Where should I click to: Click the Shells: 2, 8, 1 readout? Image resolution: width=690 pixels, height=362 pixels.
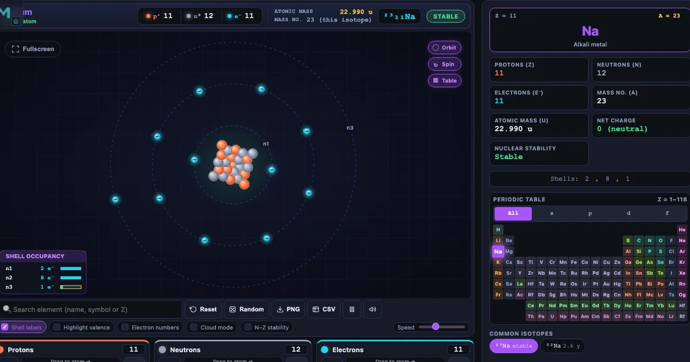(x=589, y=179)
